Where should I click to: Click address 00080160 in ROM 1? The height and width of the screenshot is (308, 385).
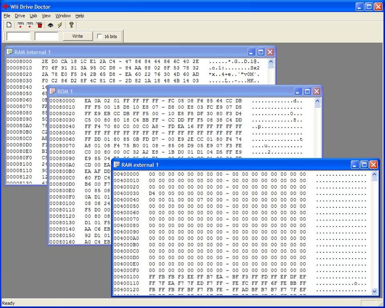click(x=62, y=242)
